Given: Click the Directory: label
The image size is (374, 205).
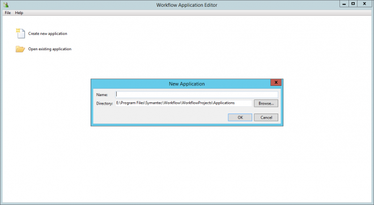Looking at the screenshot, I should point(104,103).
